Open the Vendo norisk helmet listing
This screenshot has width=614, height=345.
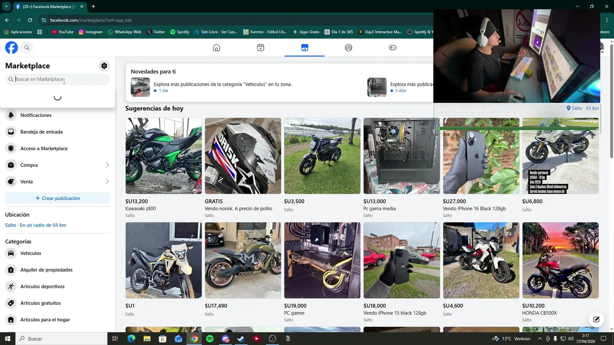243,156
